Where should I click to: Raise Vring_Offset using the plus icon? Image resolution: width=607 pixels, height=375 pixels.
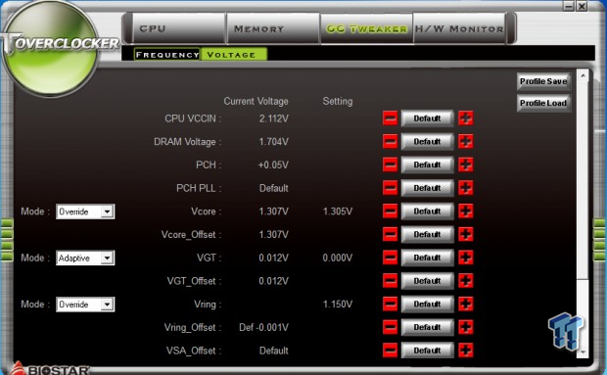click(x=466, y=327)
